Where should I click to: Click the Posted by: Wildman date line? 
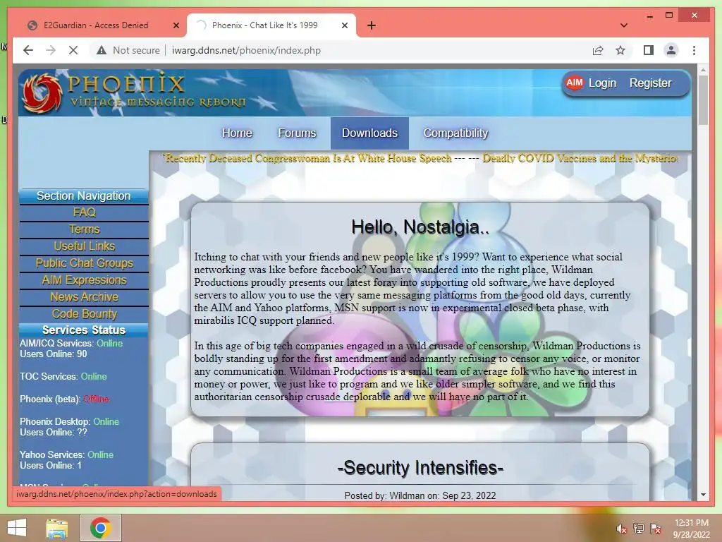[x=420, y=495]
